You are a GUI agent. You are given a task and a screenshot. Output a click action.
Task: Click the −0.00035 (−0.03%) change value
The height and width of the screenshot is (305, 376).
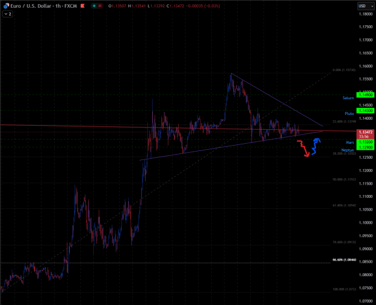203,6
